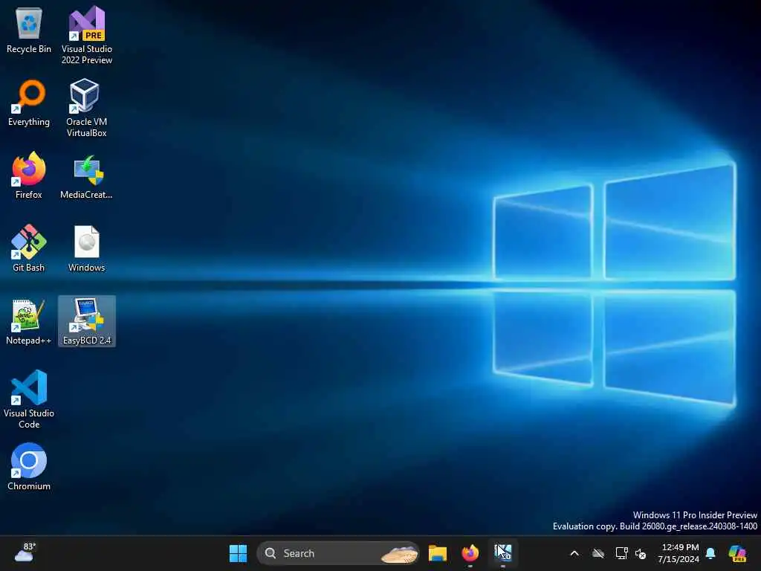Select the Windows disc image file
Screen dimensions: 761x571
(x=87, y=248)
